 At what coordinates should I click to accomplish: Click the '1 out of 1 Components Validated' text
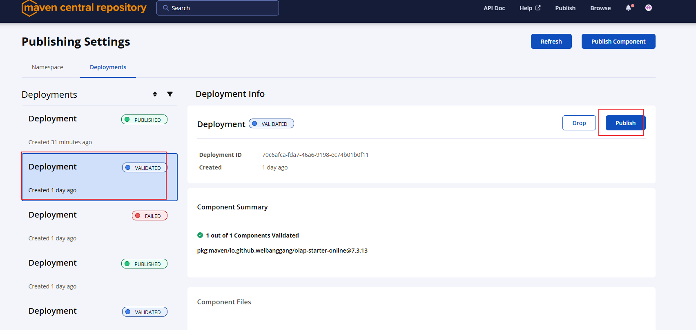pyautogui.click(x=252, y=235)
